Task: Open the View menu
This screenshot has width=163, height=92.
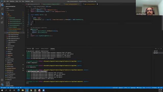Action: point(17,1)
